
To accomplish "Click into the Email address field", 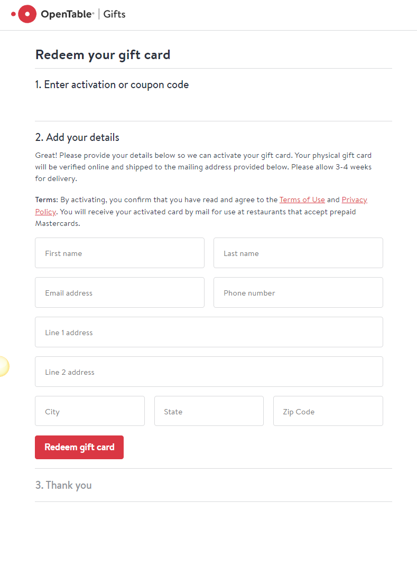I will tap(119, 292).
